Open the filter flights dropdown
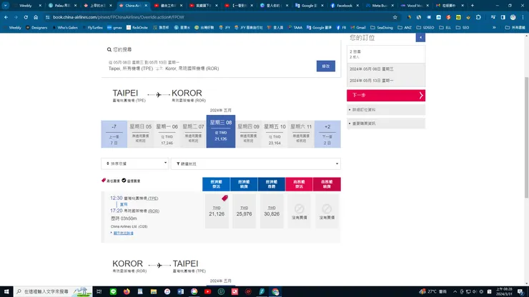The width and height of the screenshot is (529, 297). click(x=256, y=163)
